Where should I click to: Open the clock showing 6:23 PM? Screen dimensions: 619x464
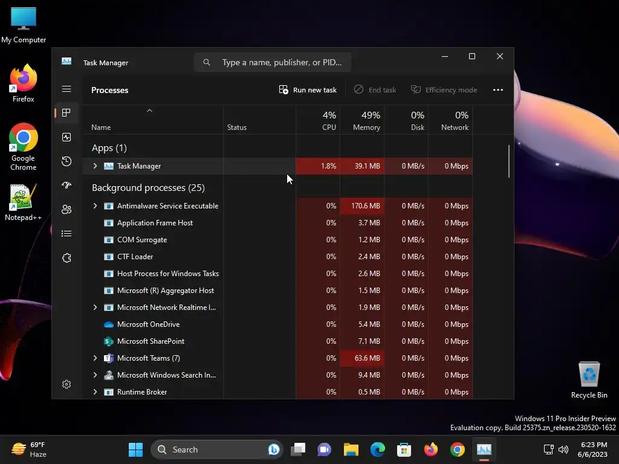[592, 449]
